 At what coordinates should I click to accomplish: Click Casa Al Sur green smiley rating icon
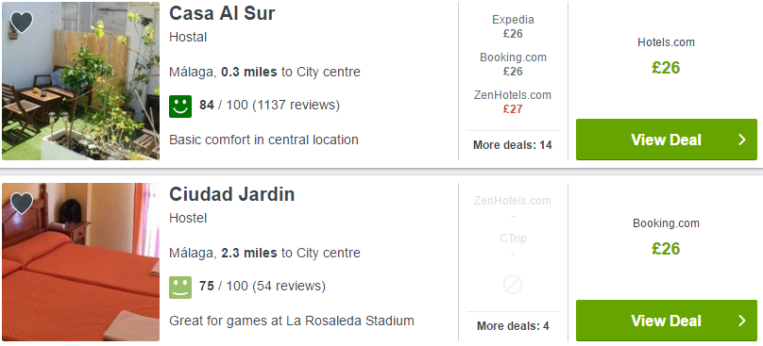coord(180,106)
